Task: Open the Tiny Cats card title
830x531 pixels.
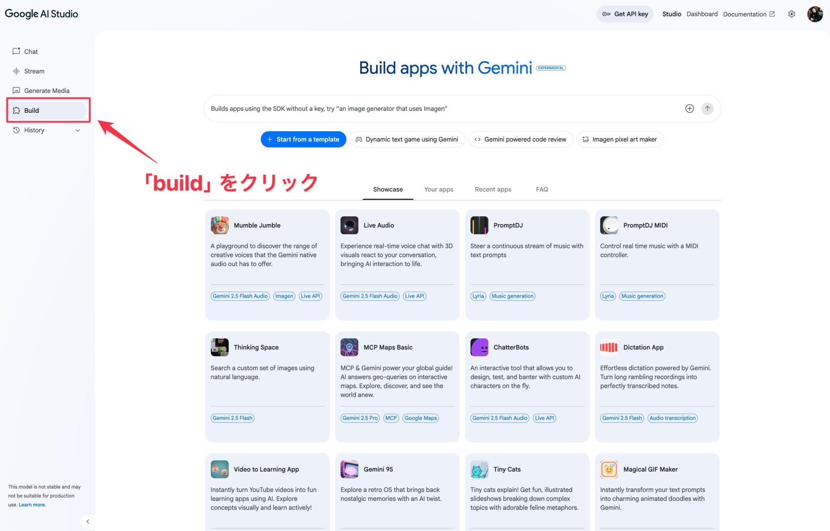Action: click(507, 469)
